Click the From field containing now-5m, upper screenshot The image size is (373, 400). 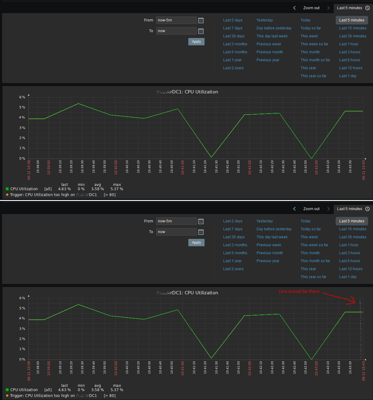(x=176, y=20)
